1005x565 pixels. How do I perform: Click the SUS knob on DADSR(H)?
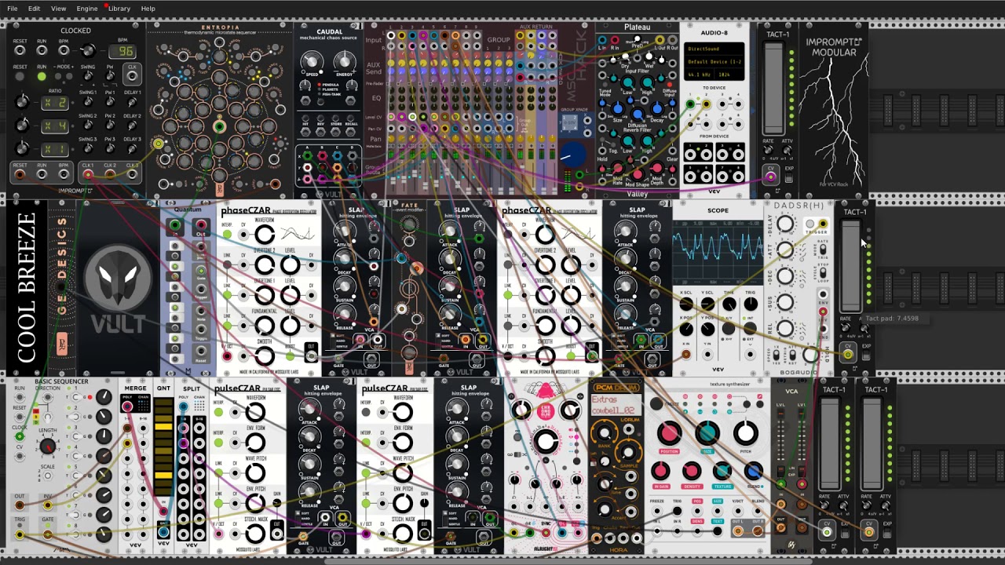click(x=785, y=302)
